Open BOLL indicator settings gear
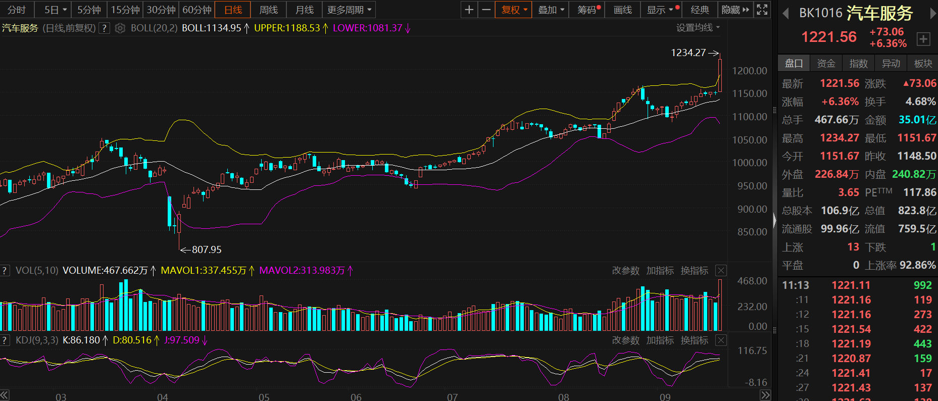Screen dimensions: 938x401 (x=120, y=28)
